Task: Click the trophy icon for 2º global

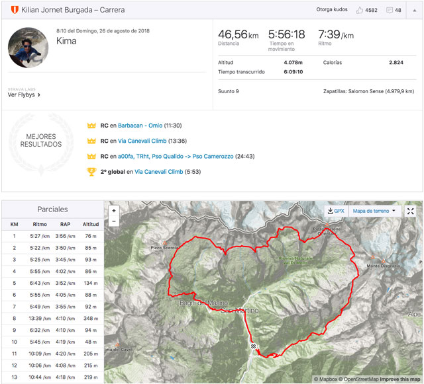Action: (x=91, y=172)
